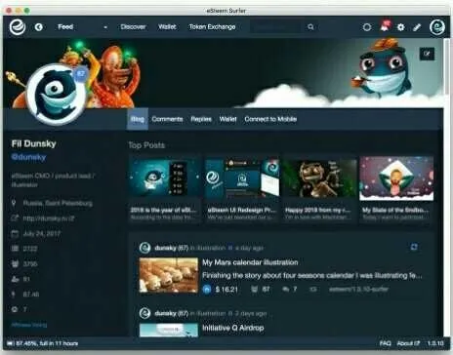Open 'My Mars calendar illustration' post title

point(250,262)
